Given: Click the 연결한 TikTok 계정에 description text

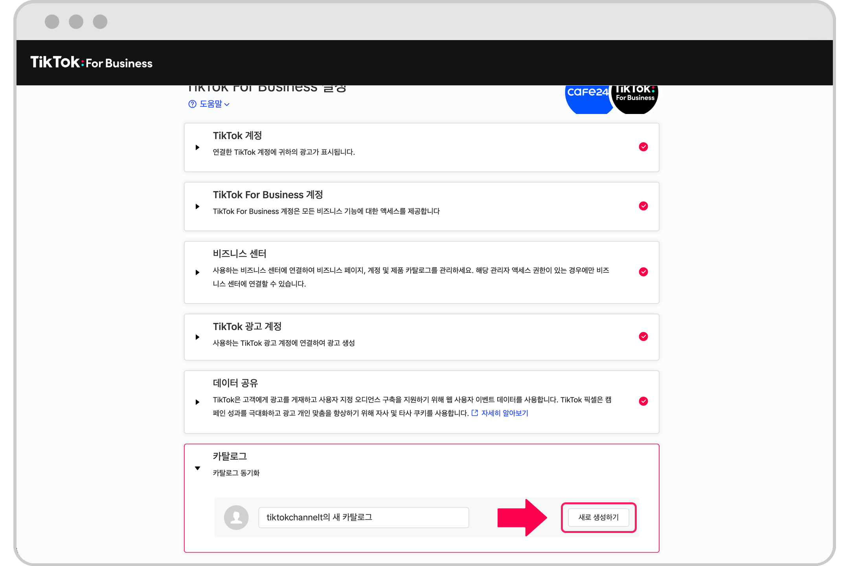Looking at the screenshot, I should point(284,152).
